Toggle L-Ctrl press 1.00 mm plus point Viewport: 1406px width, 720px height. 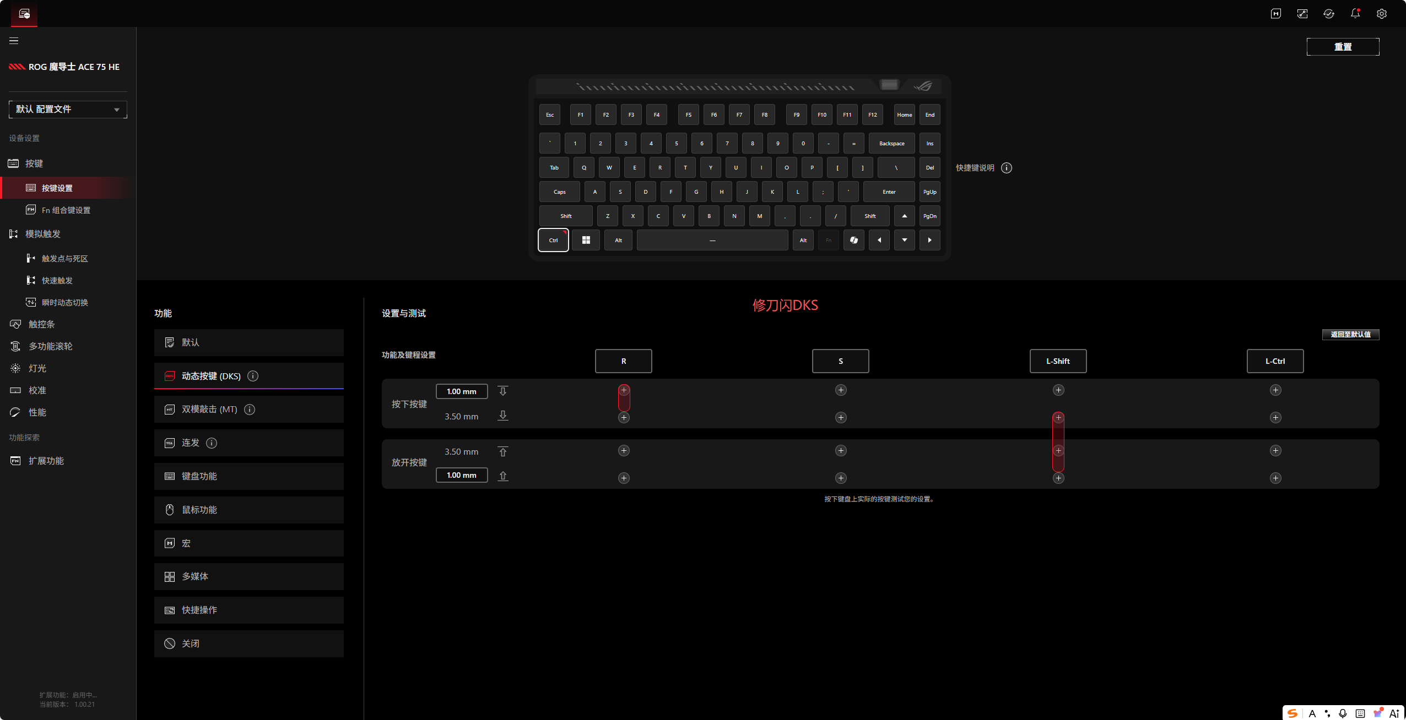coord(1275,390)
